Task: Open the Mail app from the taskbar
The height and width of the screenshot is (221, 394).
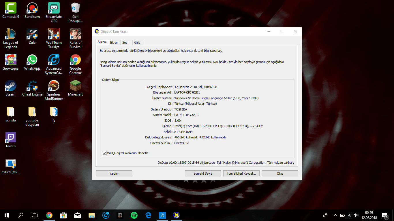Action: [78, 215]
